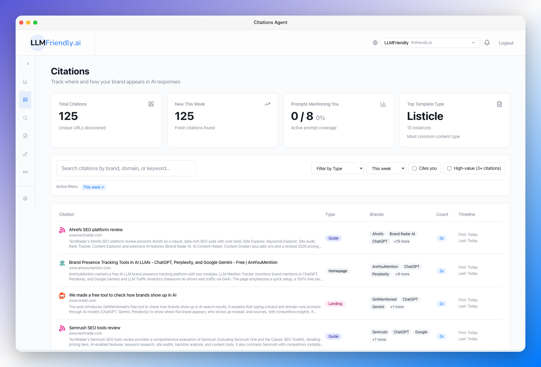The height and width of the screenshot is (367, 541).
Task: Click the Ahrefs brand chip
Action: 378,234
